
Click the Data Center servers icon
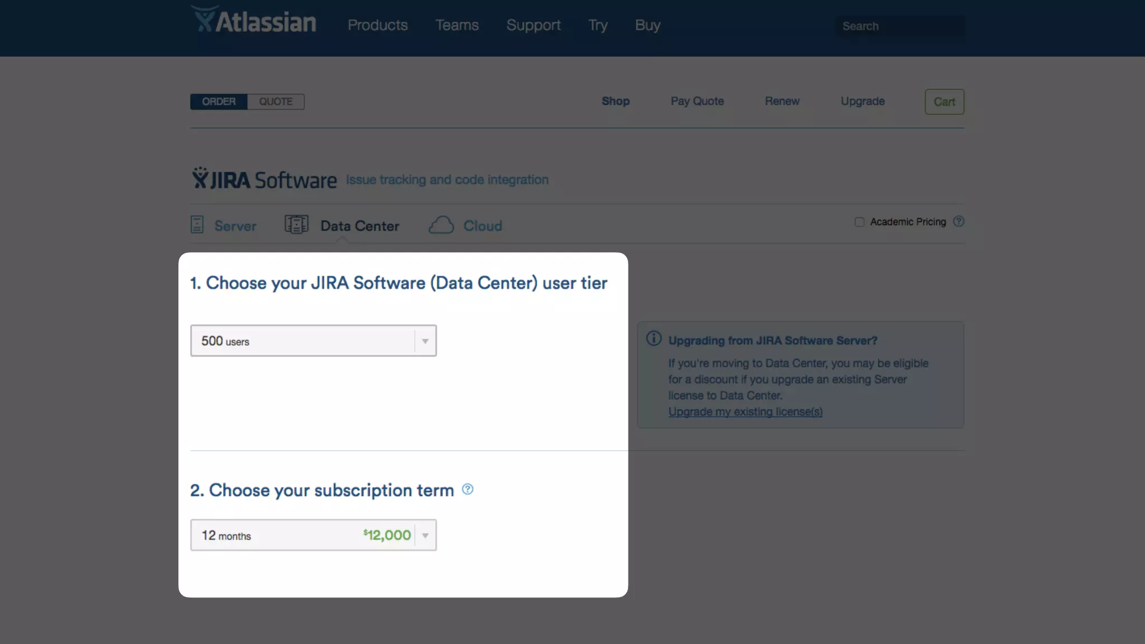(x=296, y=225)
